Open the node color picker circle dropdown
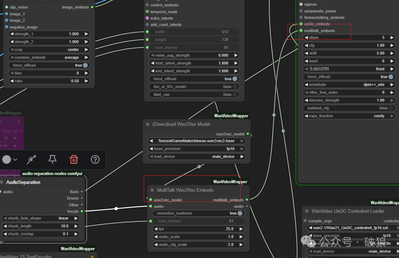Image resolution: width=399 pixels, height=258 pixels. pos(9,159)
